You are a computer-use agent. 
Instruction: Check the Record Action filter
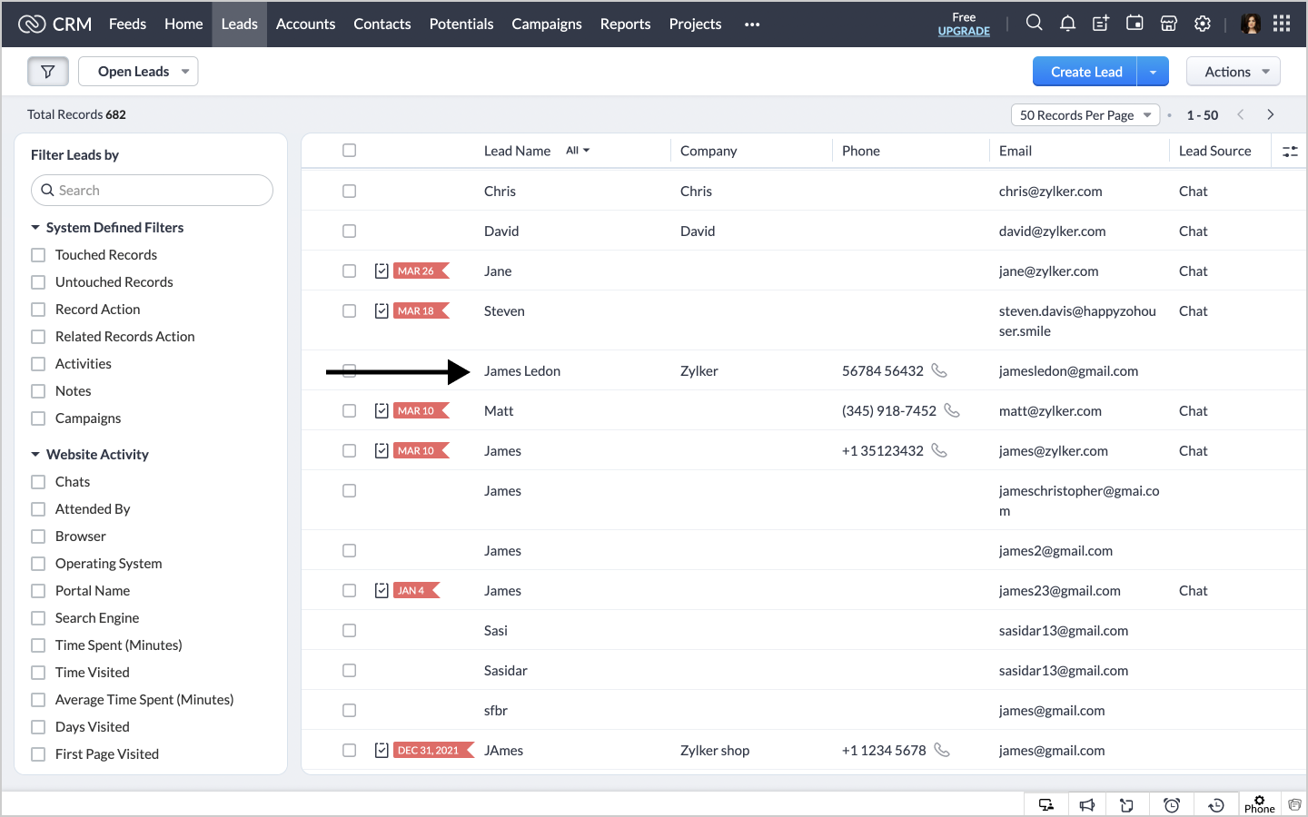pos(38,310)
